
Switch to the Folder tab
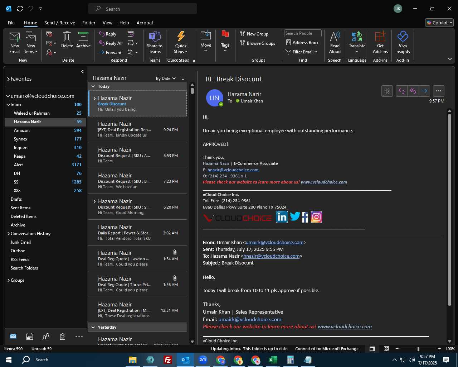click(89, 23)
